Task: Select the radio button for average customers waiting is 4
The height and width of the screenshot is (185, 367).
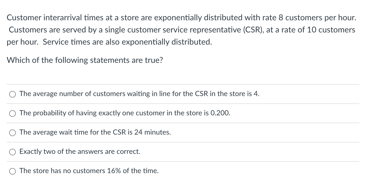Action: [x=12, y=94]
